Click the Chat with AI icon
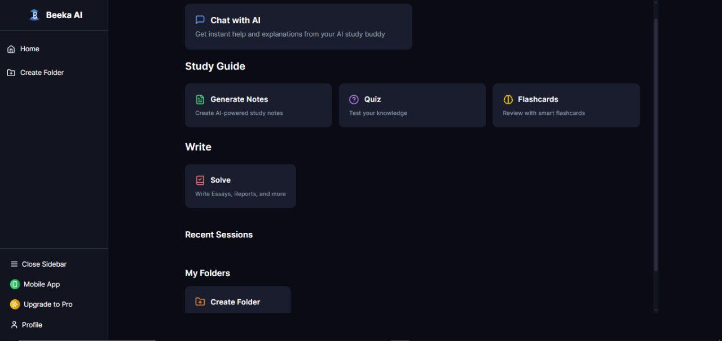This screenshot has height=341, width=722. pyautogui.click(x=200, y=19)
